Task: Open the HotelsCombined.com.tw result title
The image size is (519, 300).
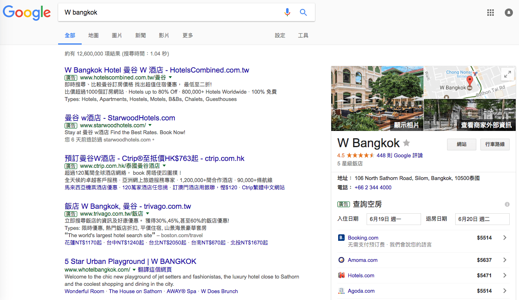Action: coord(157,70)
